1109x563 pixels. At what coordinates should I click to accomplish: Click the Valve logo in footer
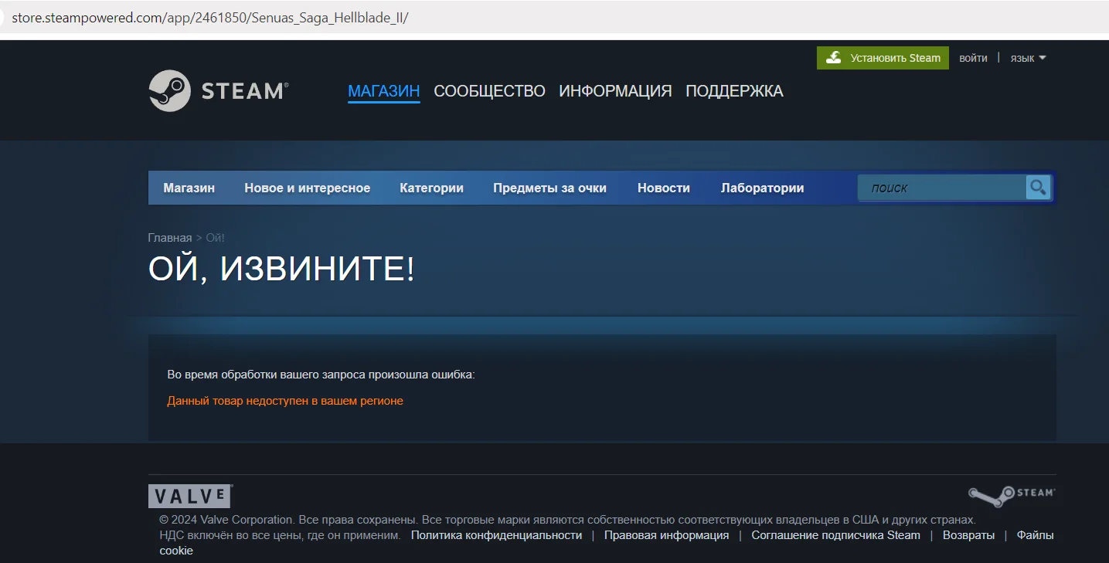[x=190, y=496]
